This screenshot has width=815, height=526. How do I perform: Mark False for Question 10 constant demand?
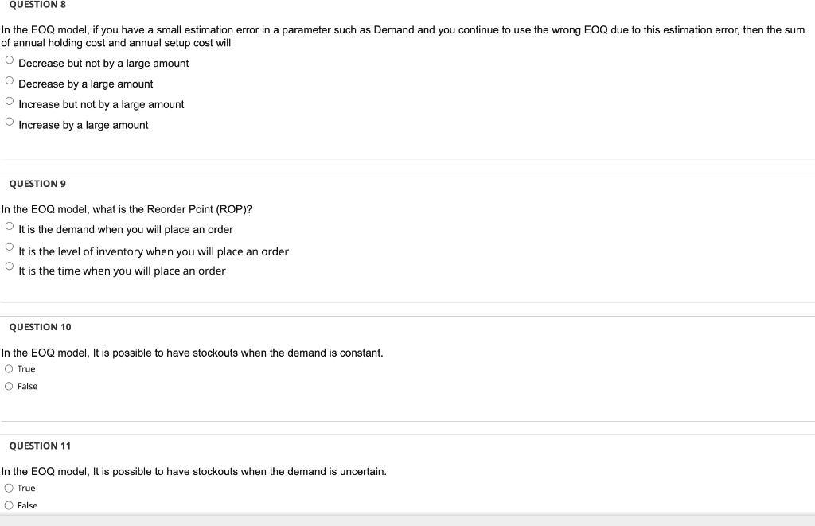pos(9,386)
